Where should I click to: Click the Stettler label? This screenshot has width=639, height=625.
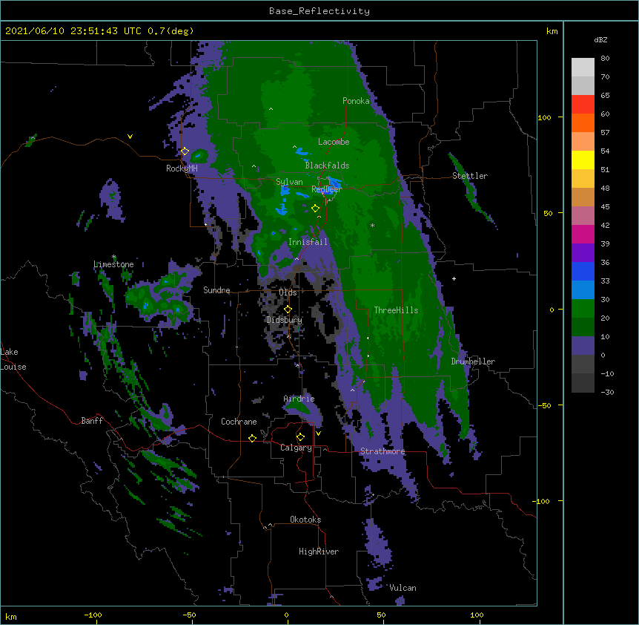470,176
